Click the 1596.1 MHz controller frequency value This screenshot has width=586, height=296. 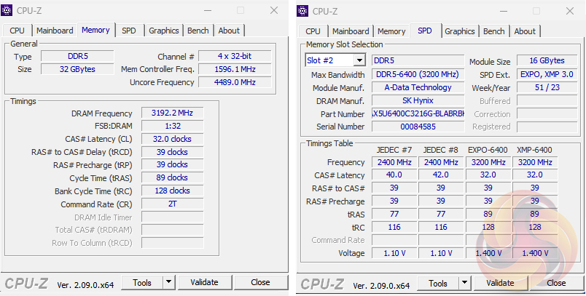235,69
